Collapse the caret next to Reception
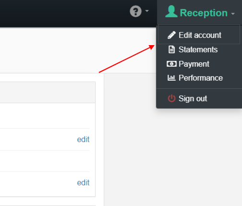This screenshot has height=206, width=242. [x=233, y=14]
